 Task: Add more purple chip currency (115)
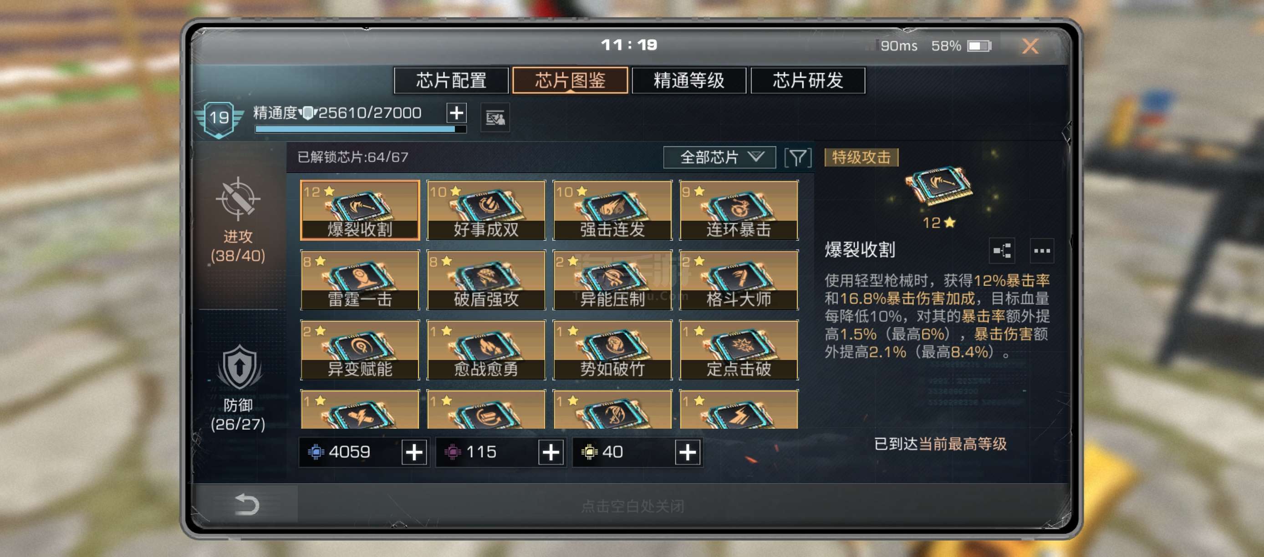(551, 452)
